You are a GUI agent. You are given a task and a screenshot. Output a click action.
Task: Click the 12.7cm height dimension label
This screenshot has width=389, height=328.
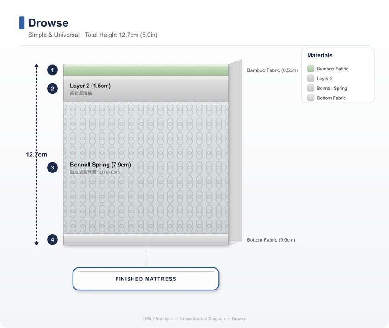[x=36, y=155]
